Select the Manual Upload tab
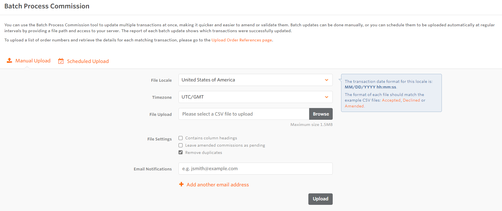 click(x=33, y=60)
